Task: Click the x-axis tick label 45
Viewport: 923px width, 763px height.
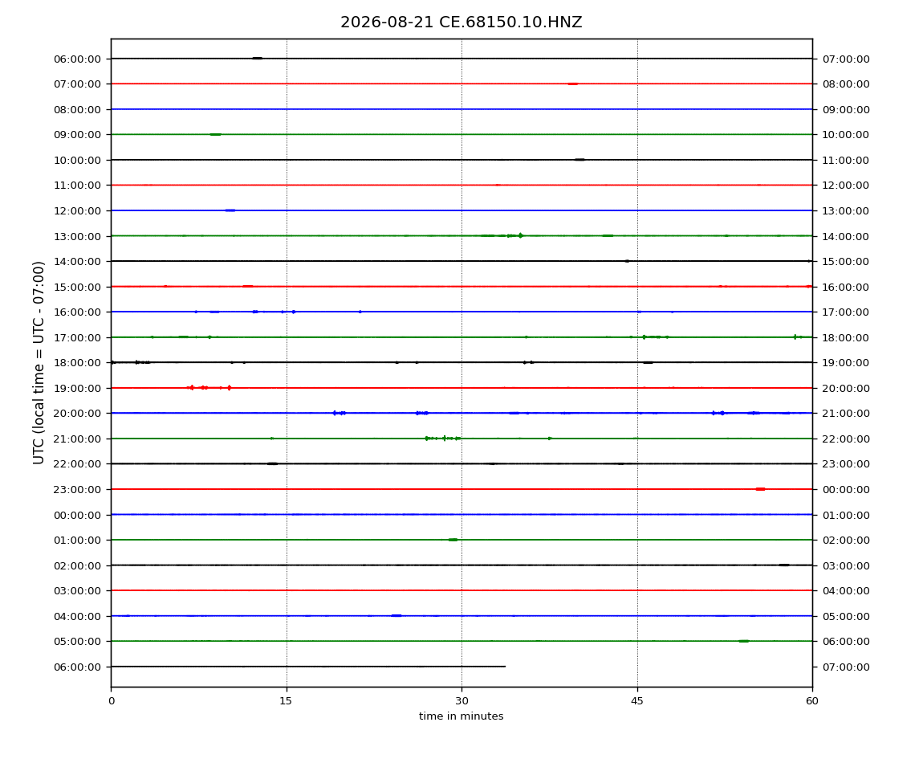Action: point(637,701)
